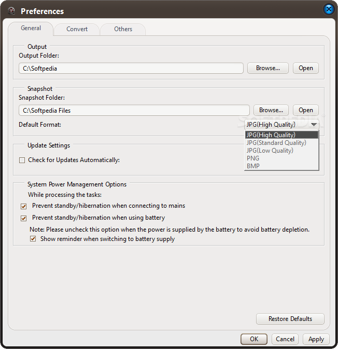
Task: Open the snapshot folder
Action: (x=305, y=110)
